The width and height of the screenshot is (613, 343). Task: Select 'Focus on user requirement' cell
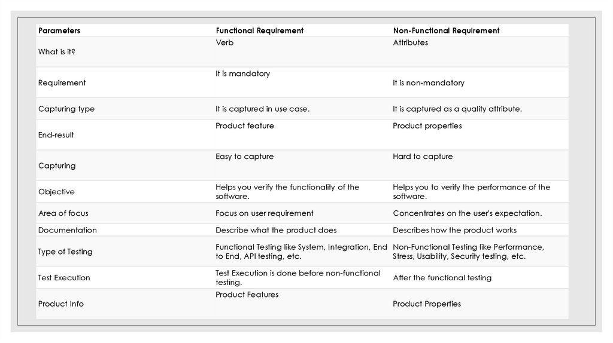tap(264, 213)
